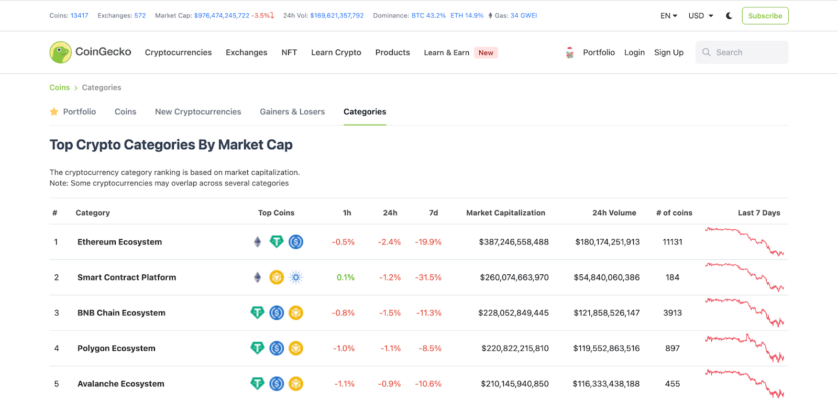Click the Sign Up link
838x401 pixels.
pyautogui.click(x=669, y=52)
